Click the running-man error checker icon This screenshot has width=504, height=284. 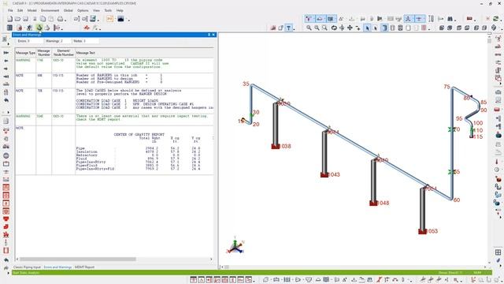click(x=30, y=28)
